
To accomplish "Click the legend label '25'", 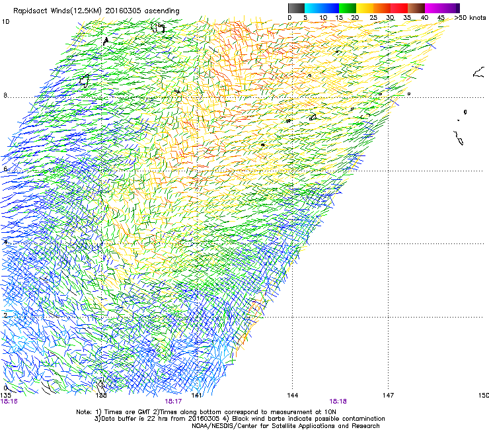I will pos(373,18).
